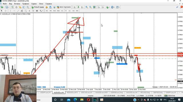Switch to the BTCUSD,Daily chart tab
The width and height of the screenshot is (183, 102).
(x=145, y=93)
